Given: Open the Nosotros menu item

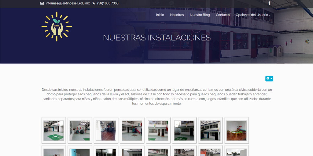Looking at the screenshot, I should [x=177, y=15].
